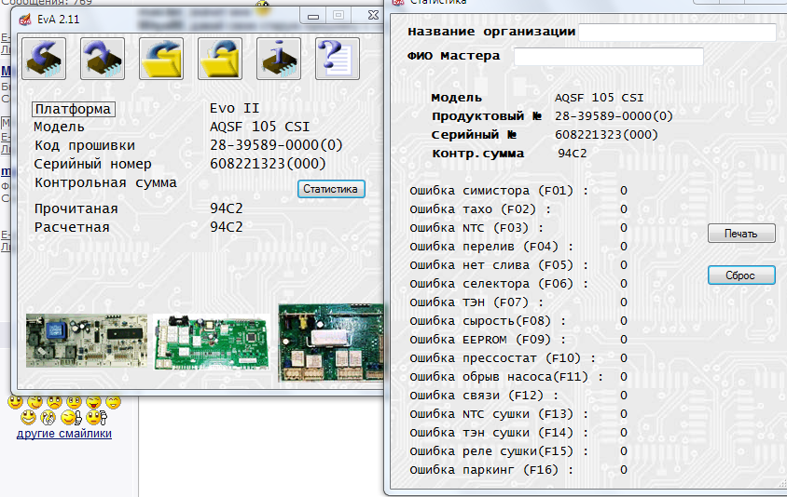
Task: Minimize the EvA 2.11 window
Action: coord(313,15)
